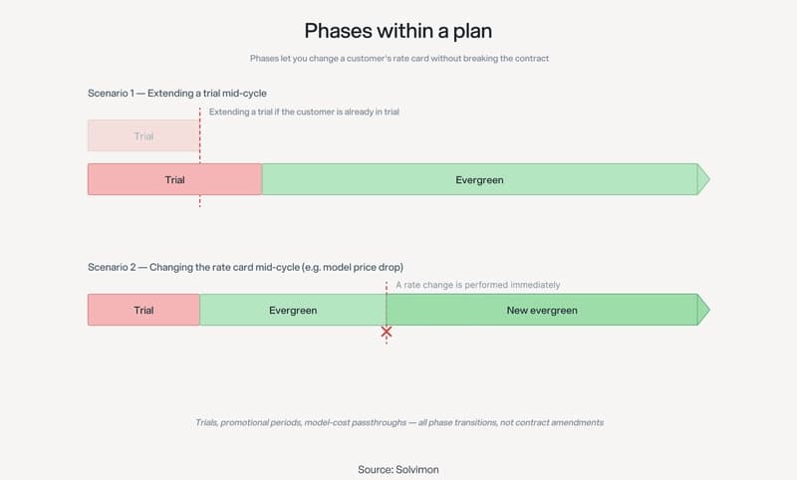Select the New evergreen segment
Screen dimensions: 797x480
(542, 310)
